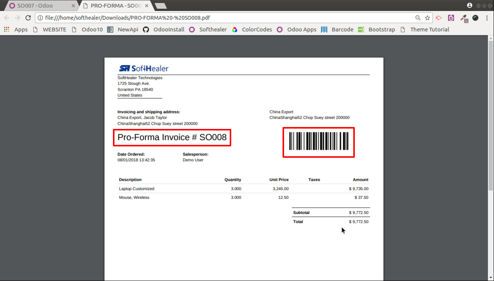494x281 pixels.
Task: Close the PRO-FORMA tab
Action: point(147,6)
